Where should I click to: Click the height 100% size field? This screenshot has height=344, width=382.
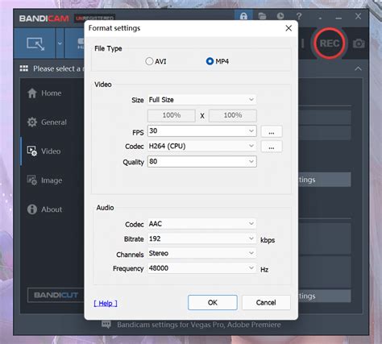pyautogui.click(x=233, y=115)
